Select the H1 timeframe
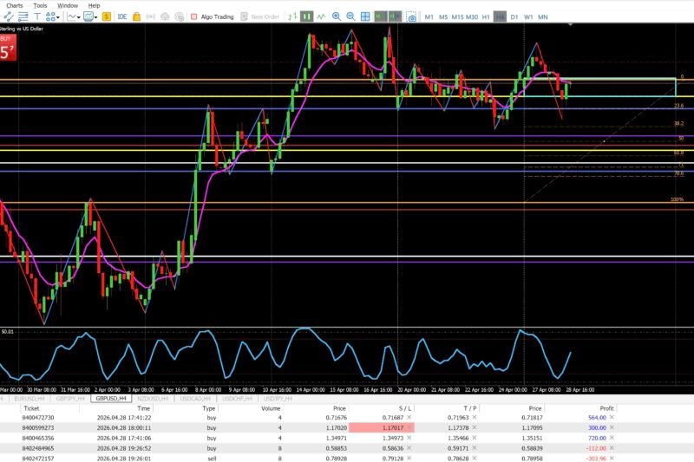This screenshot has width=694, height=462. (x=486, y=16)
